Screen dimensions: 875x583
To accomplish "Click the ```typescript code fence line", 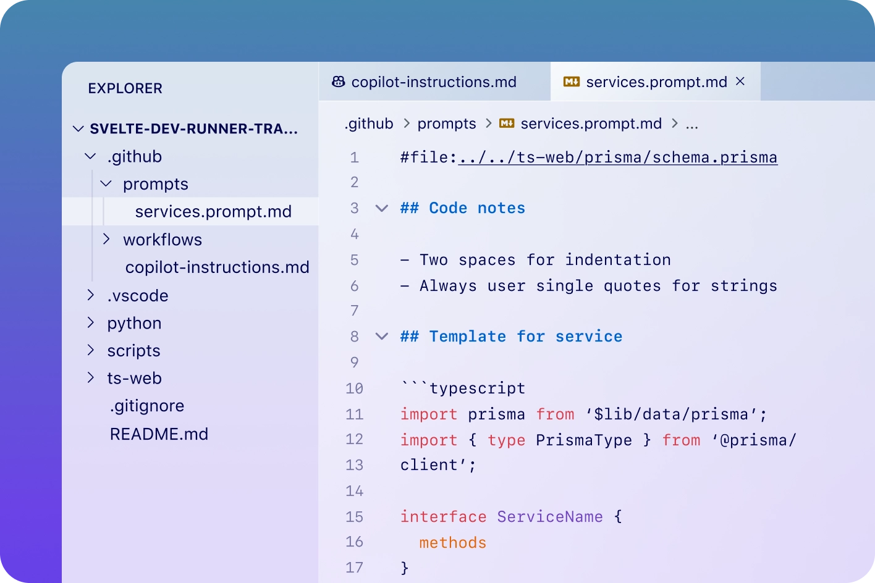I will [463, 388].
